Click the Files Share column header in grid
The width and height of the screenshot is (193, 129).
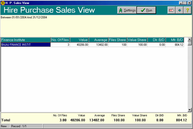[x=118, y=40]
